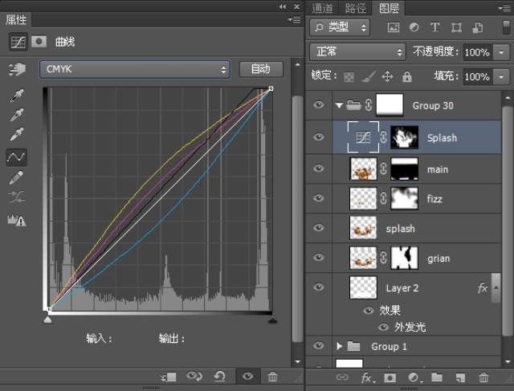The image size is (514, 391).
Task: Click the Auto (自动) button
Action: (261, 69)
